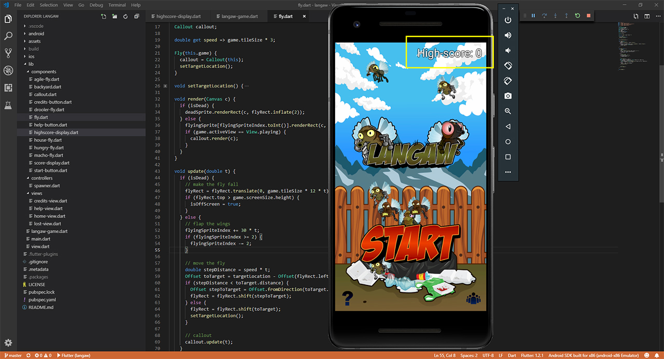Viewport: 664px width, 359px height.
Task: Switch to the langaw-game.dart tab
Action: pos(239,17)
